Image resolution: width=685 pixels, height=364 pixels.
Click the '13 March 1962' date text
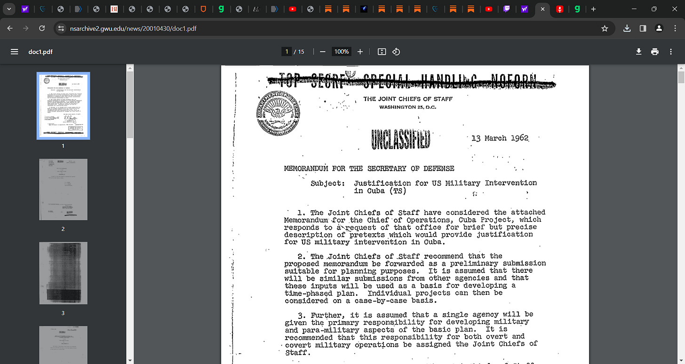(500, 138)
